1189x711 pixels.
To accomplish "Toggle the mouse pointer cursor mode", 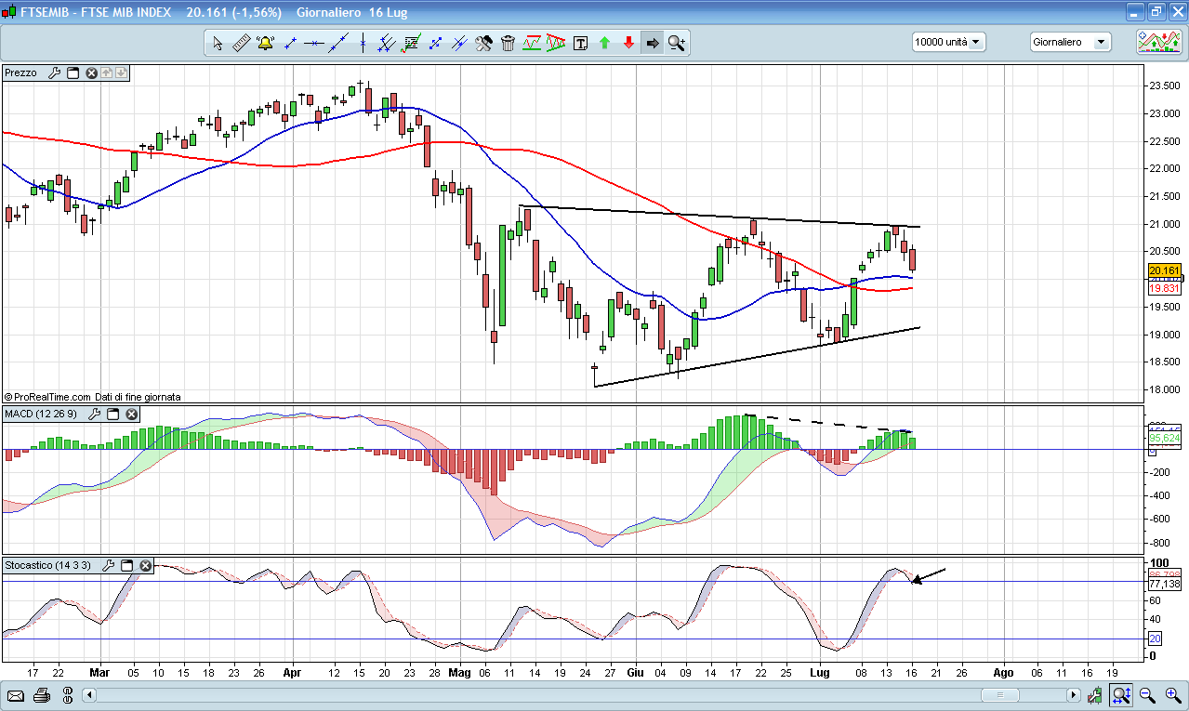I will coord(217,43).
